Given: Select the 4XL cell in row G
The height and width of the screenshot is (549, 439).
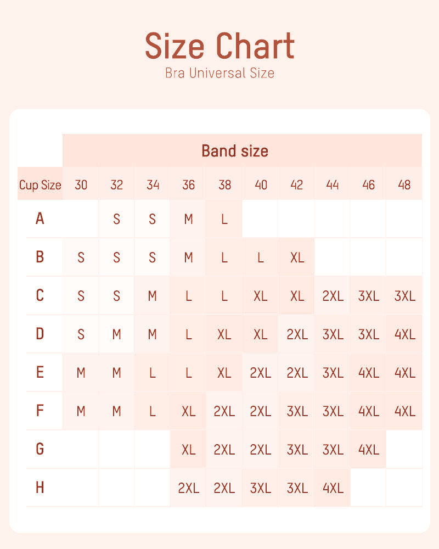Looking at the screenshot, I should pyautogui.click(x=368, y=449).
